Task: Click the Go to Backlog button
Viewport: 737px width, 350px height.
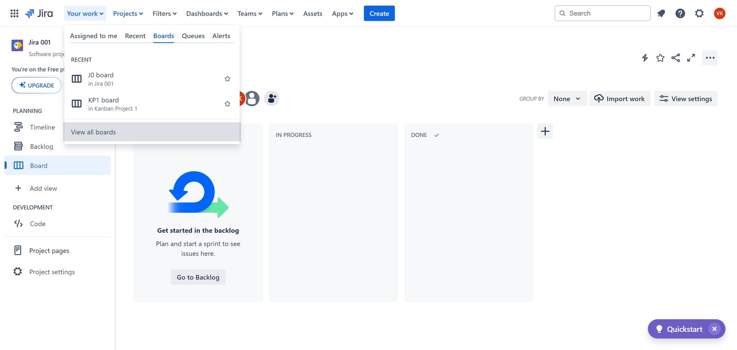Action: [x=198, y=277]
